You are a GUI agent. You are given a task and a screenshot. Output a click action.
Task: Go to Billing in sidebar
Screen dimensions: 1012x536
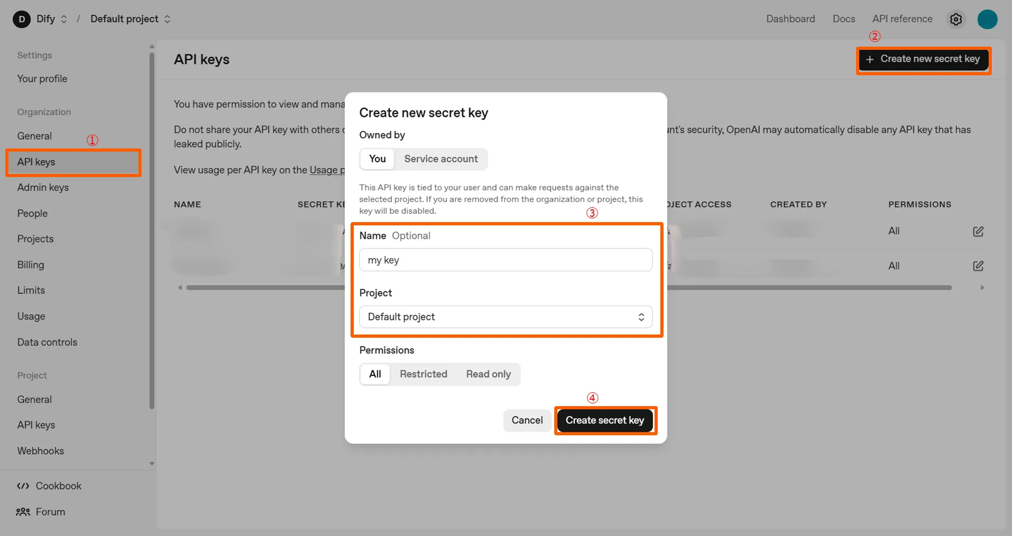coord(31,264)
